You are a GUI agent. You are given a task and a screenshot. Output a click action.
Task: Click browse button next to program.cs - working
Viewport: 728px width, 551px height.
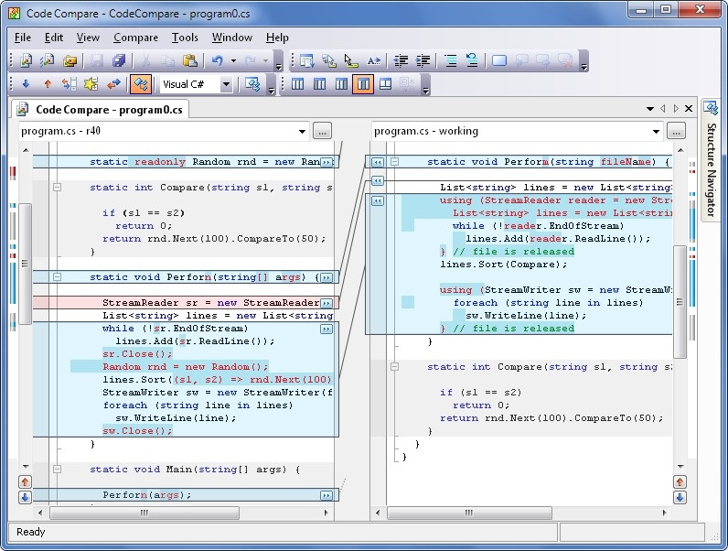(676, 131)
